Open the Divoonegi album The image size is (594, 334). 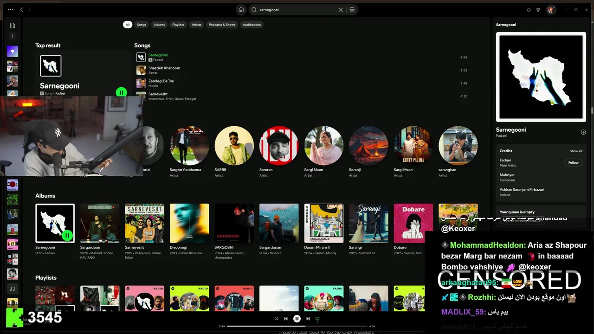pos(189,223)
